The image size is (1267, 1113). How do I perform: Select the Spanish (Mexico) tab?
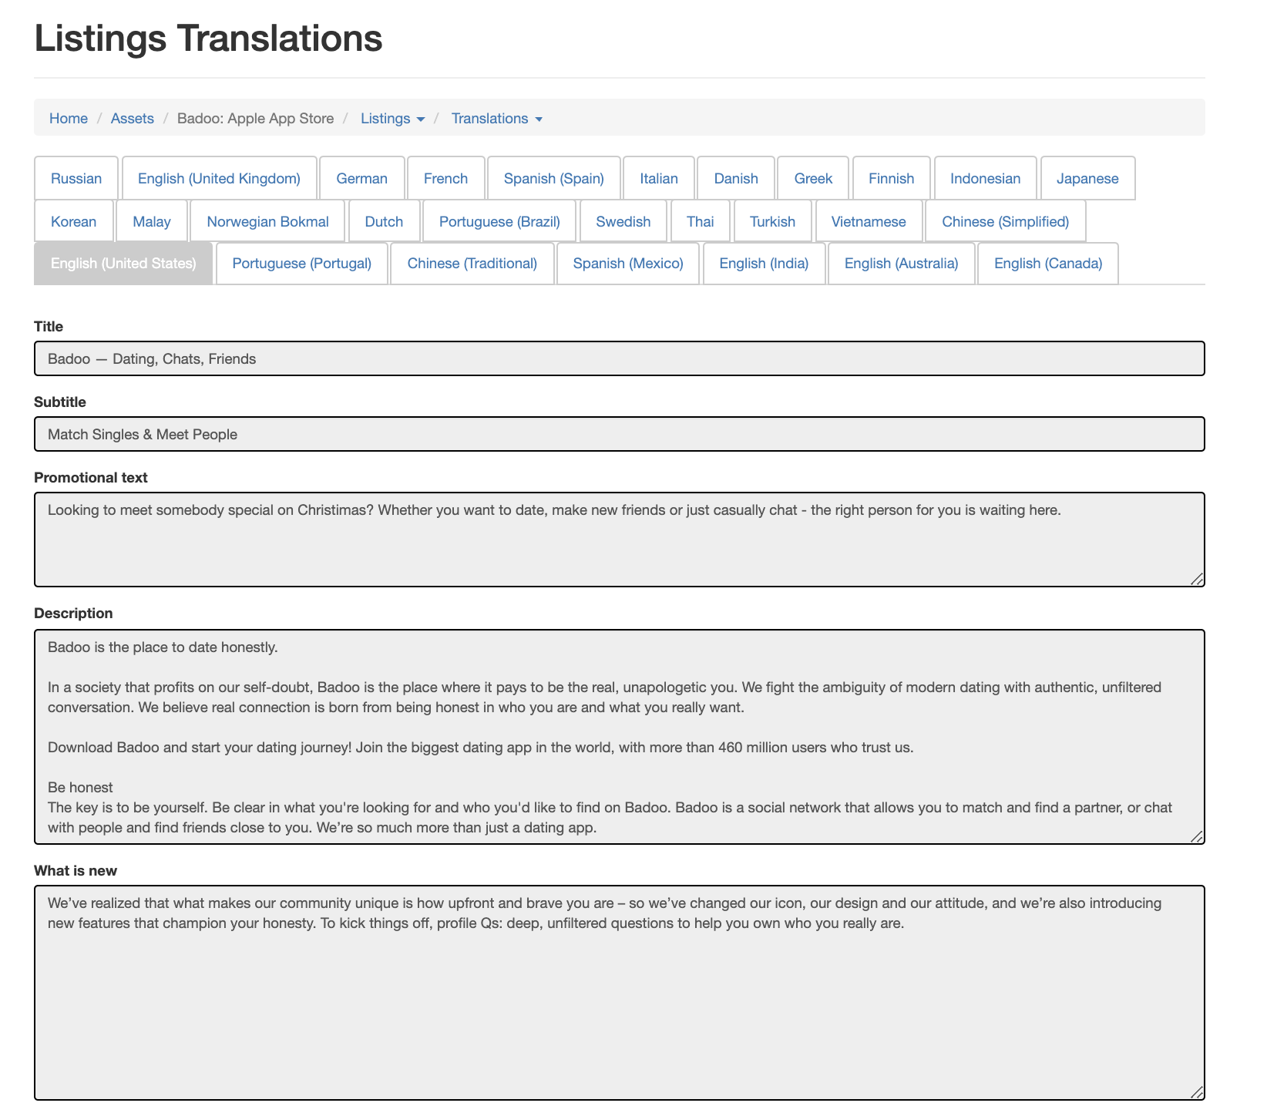pyautogui.click(x=628, y=264)
